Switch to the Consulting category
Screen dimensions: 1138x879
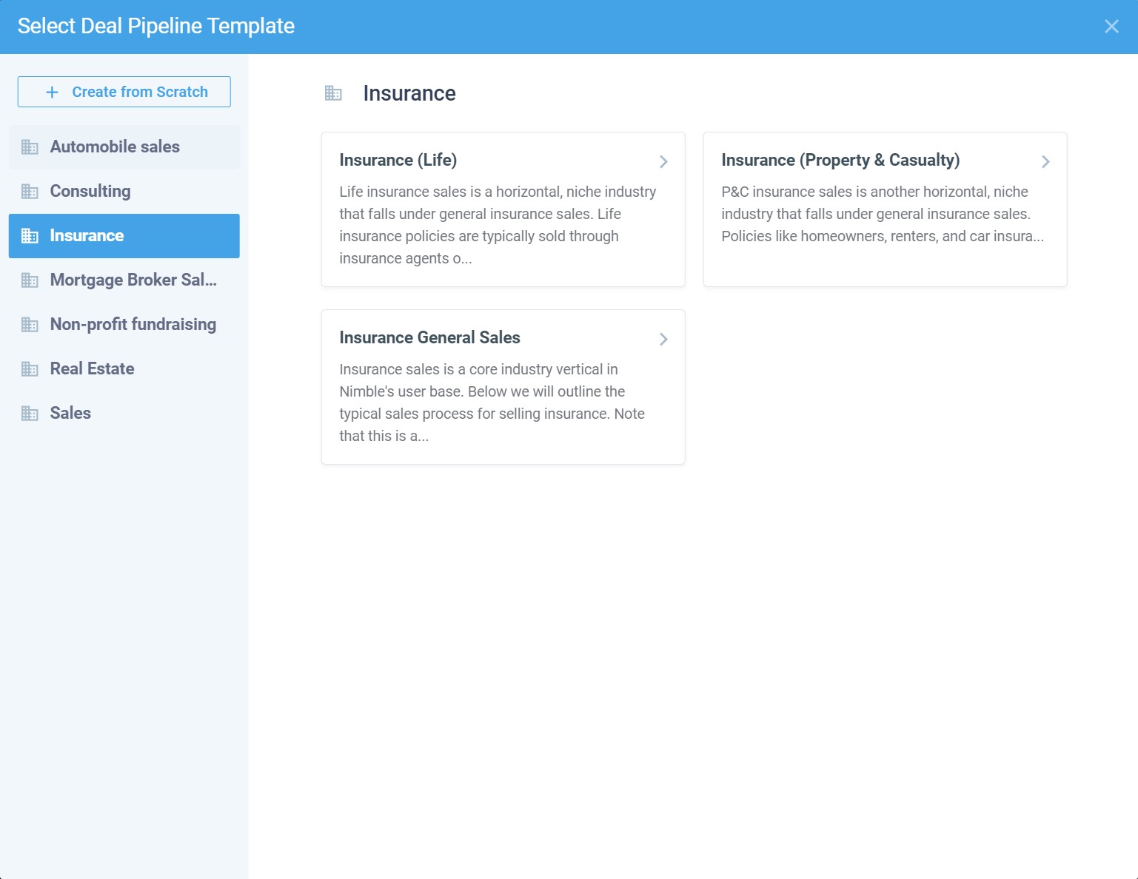click(x=90, y=192)
